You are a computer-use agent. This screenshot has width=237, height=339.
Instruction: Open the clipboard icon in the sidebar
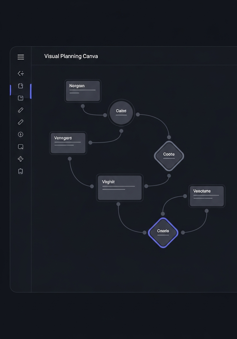pyautogui.click(x=21, y=171)
